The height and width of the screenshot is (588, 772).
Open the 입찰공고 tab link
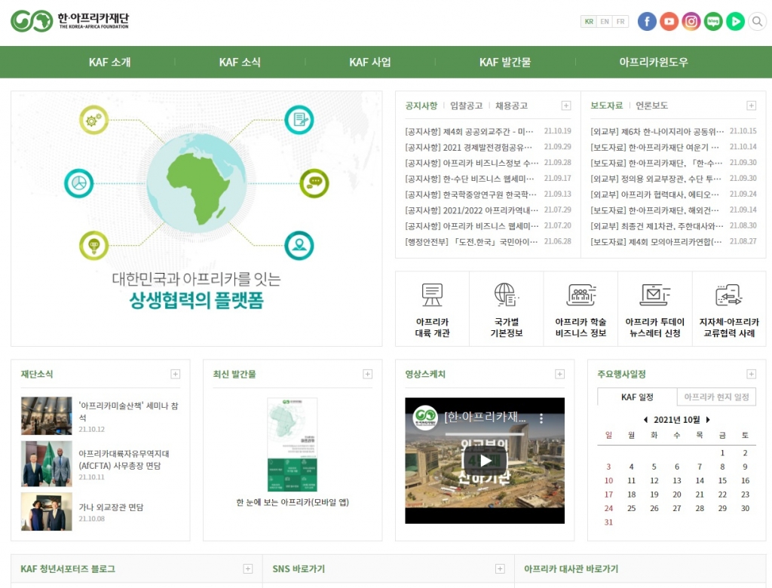[466, 106]
